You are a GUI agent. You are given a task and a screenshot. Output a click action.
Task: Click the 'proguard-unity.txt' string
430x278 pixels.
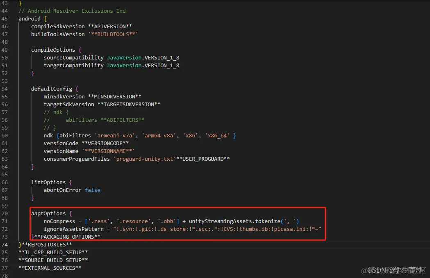click(x=145, y=159)
